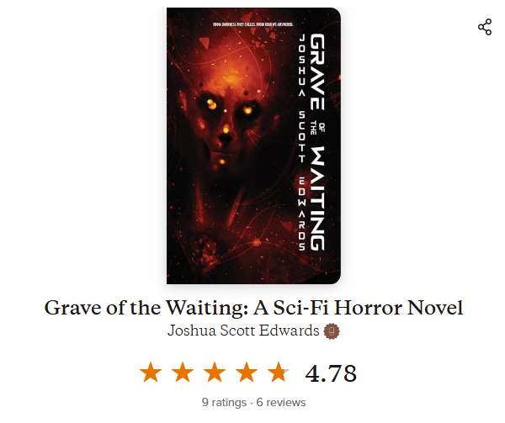The image size is (505, 423).
Task: Open Joshua Scott Edwards author page
Action: click(243, 330)
